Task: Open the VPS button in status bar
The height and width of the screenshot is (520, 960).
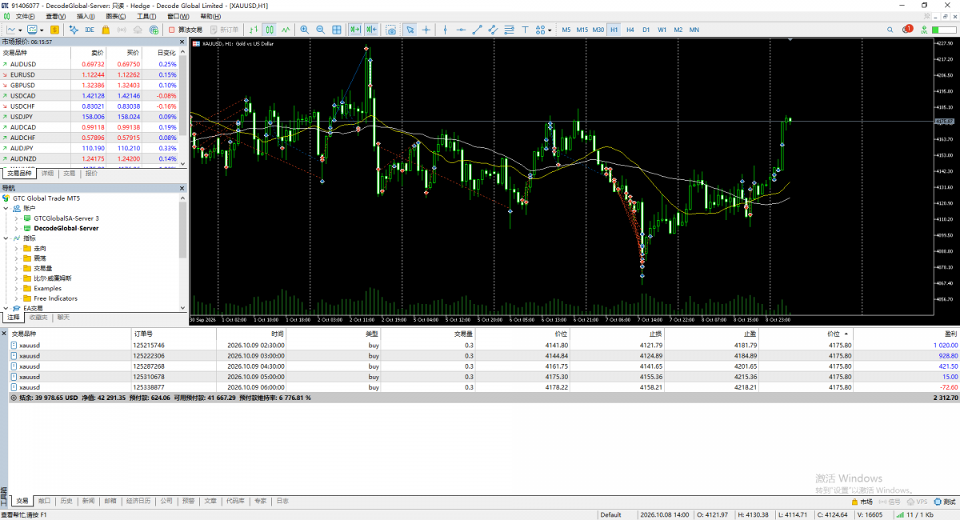Action: point(916,502)
